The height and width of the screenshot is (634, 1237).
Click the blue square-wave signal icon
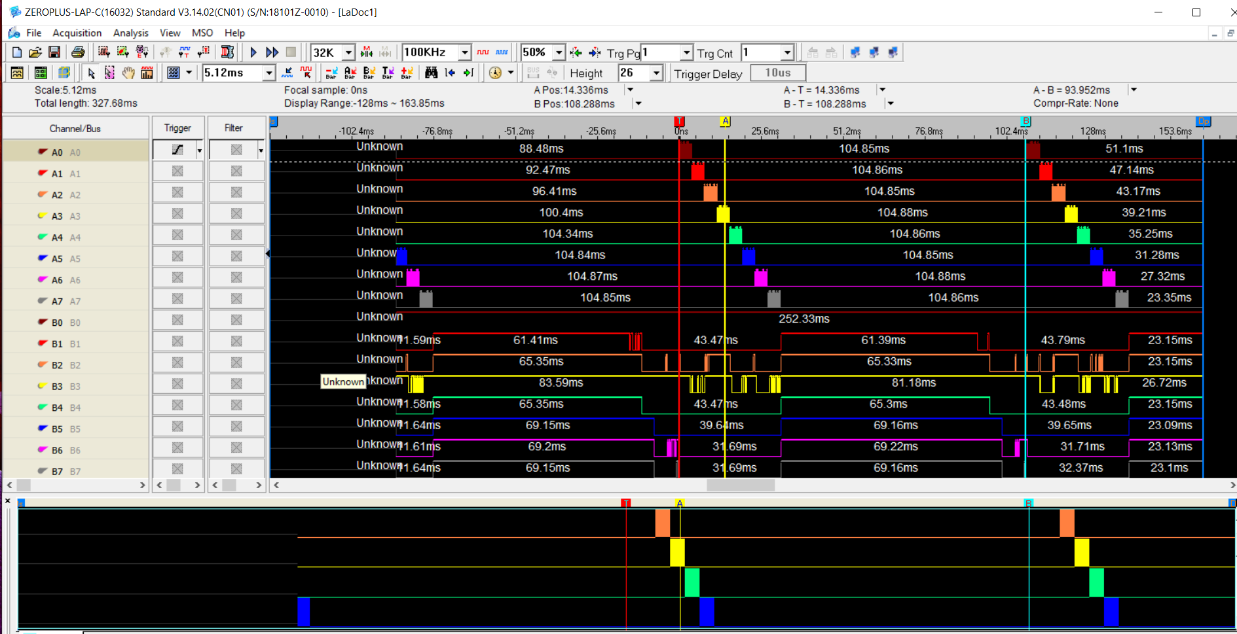[502, 52]
